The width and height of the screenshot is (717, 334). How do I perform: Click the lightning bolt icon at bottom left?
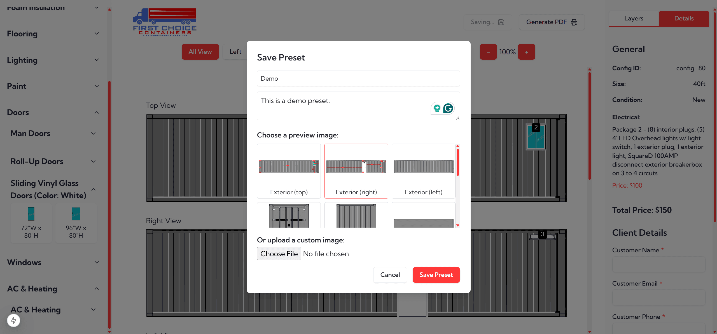coord(13,320)
